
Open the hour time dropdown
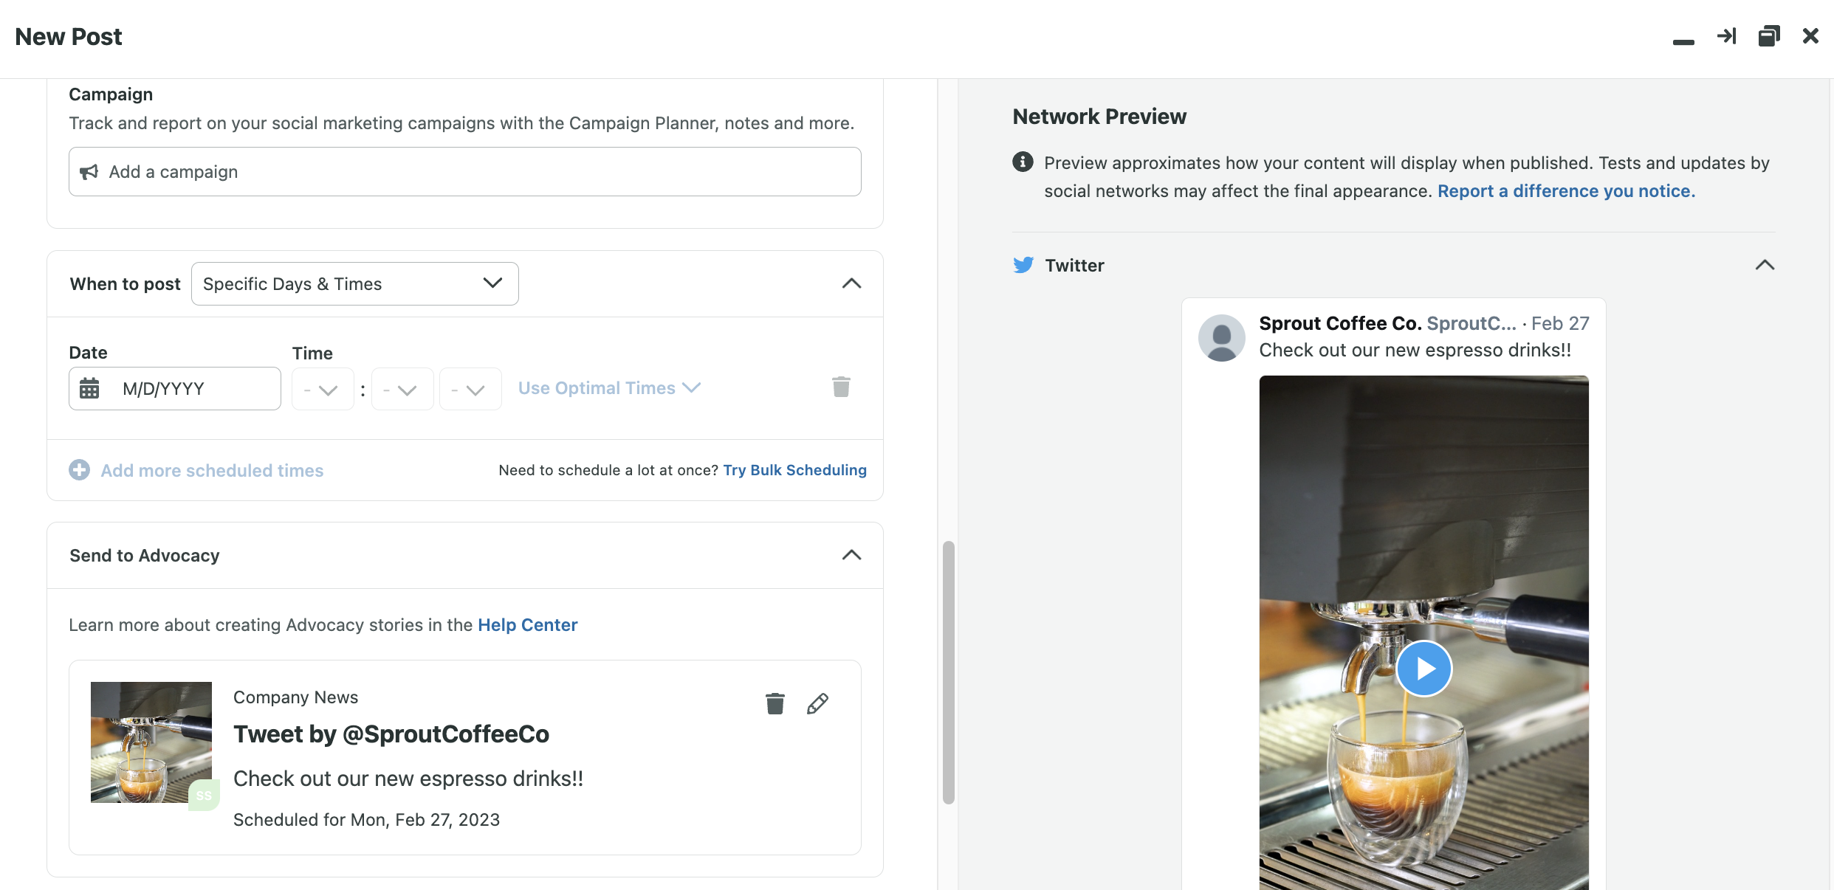322,389
